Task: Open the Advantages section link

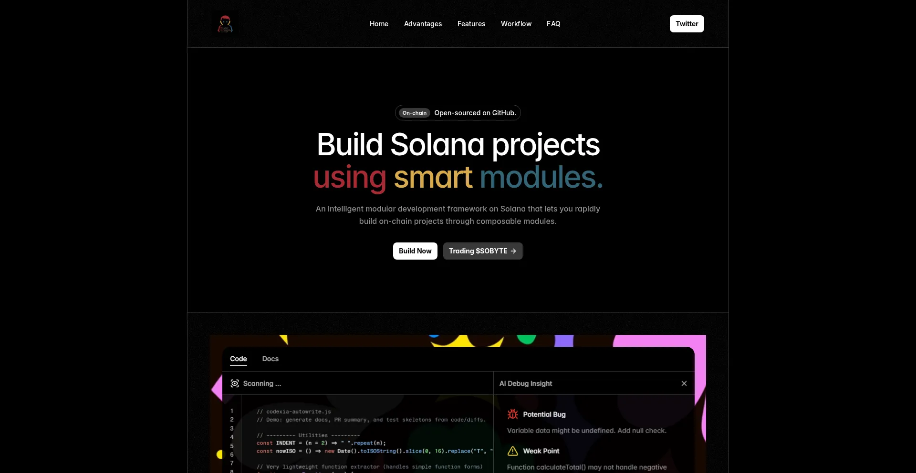Action: click(423, 24)
